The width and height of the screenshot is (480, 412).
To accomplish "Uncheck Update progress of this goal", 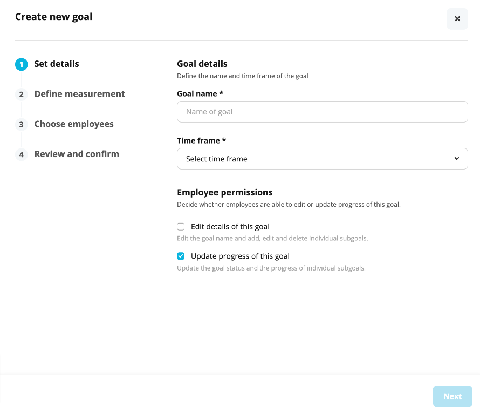I will (181, 256).
